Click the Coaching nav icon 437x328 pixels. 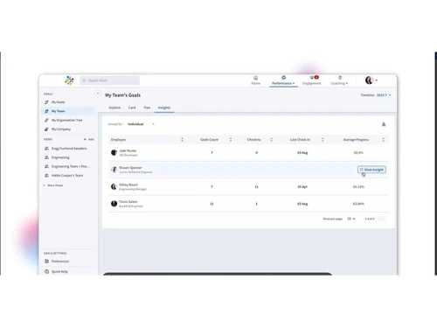point(340,78)
